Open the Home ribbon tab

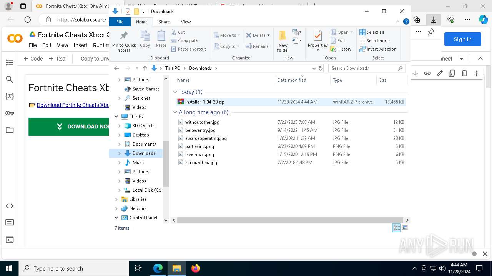coord(142,22)
